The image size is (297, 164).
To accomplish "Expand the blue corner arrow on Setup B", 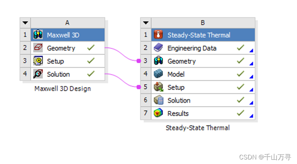I will [251, 90].
